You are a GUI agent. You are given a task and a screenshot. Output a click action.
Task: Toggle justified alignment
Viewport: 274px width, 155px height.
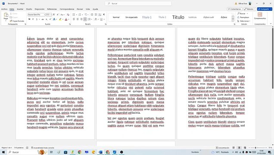click(85, 19)
